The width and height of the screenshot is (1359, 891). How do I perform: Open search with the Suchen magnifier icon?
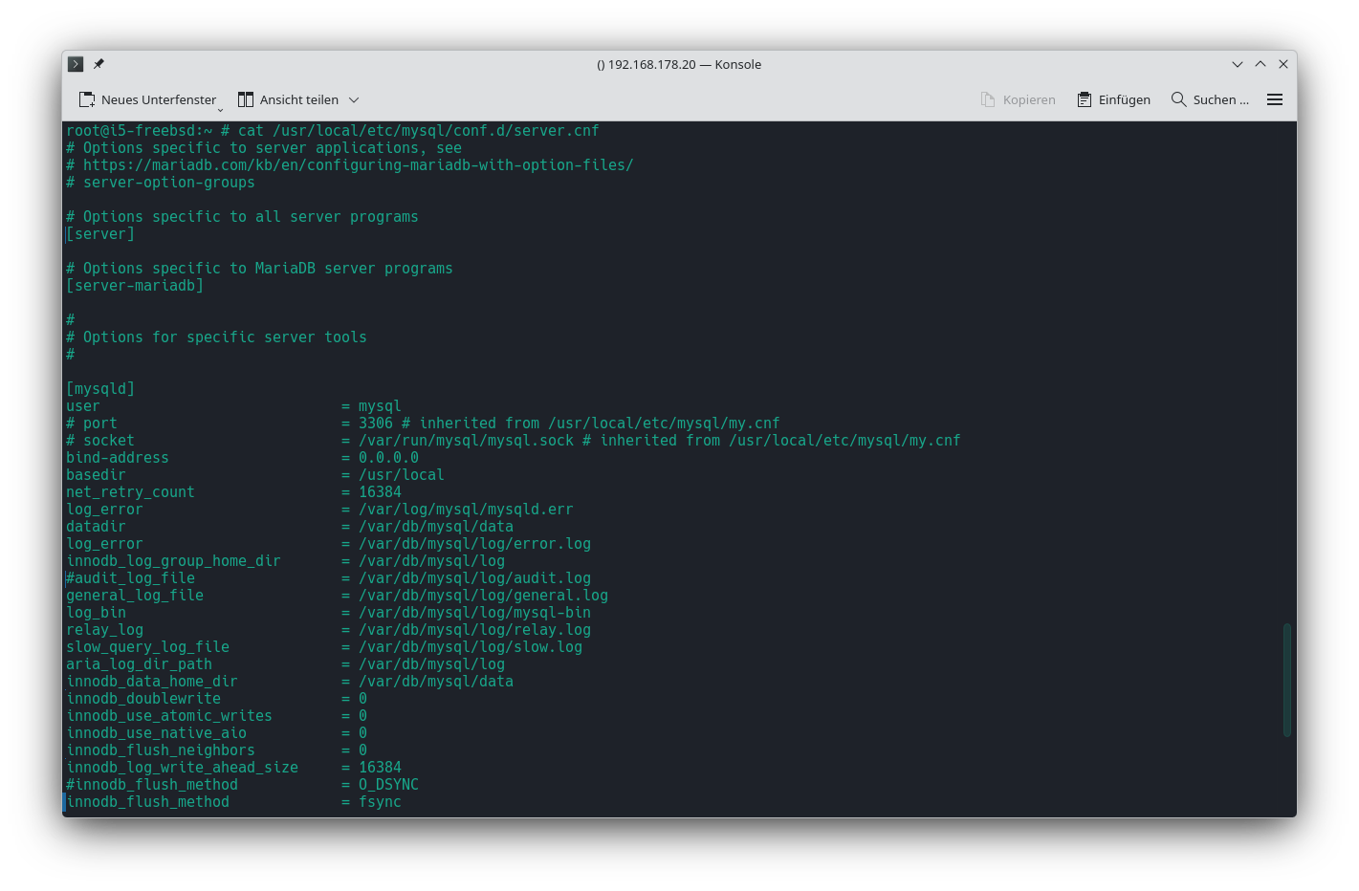(x=1178, y=99)
